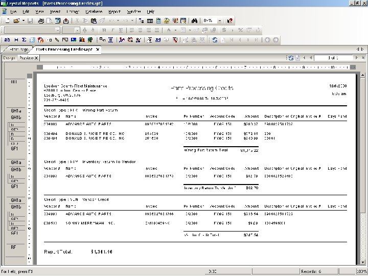Open the zoom percentage dropdown
368x276 pixels.
[220, 21]
